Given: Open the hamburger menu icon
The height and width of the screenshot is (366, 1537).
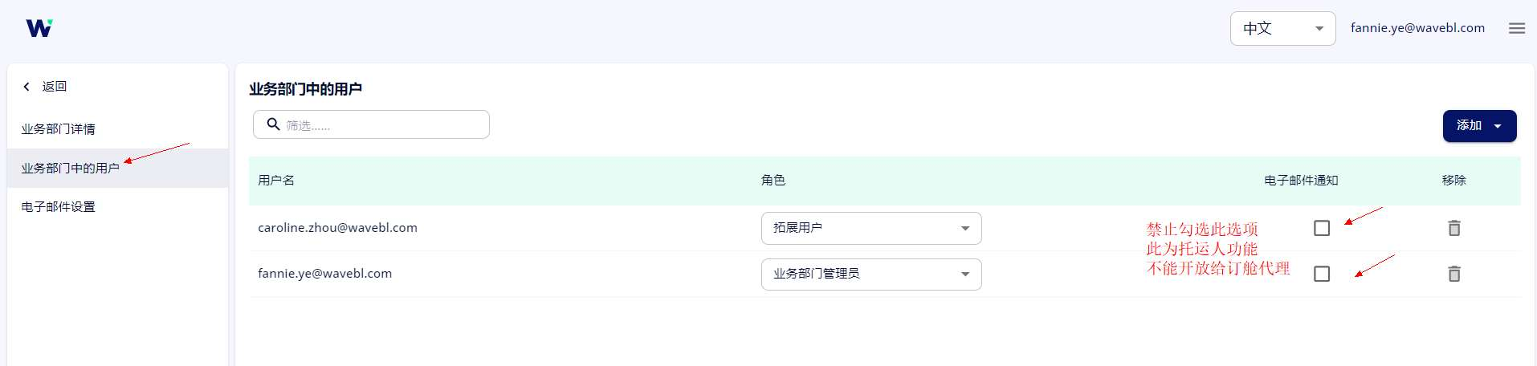Looking at the screenshot, I should pos(1517,28).
